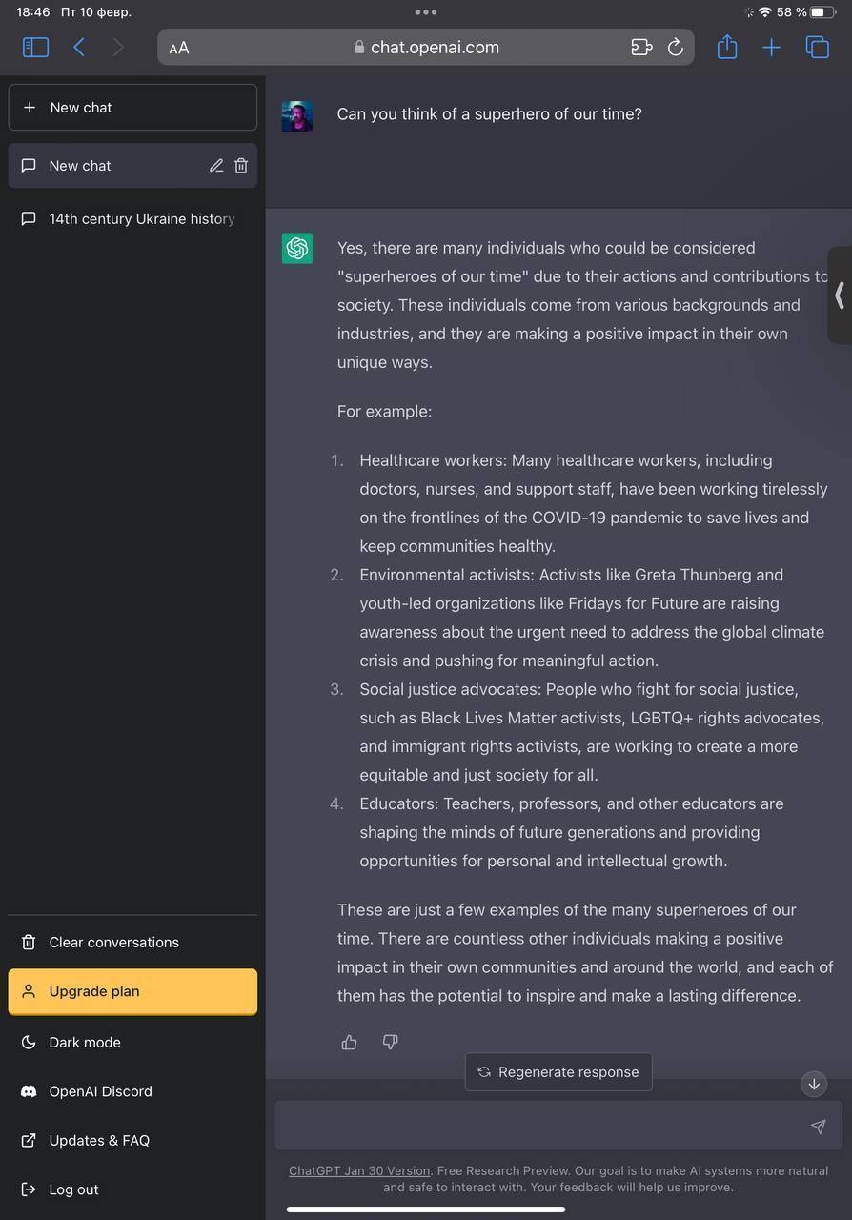Jump to bottom with down-arrow button
Screen dimensions: 852x1220
(x=814, y=1084)
